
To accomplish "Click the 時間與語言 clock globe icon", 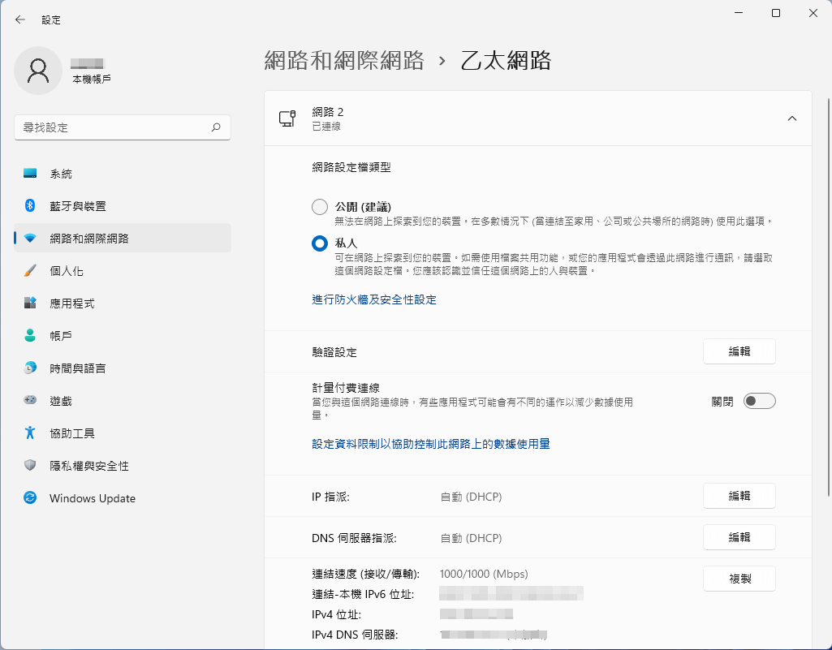I will pyautogui.click(x=30, y=368).
